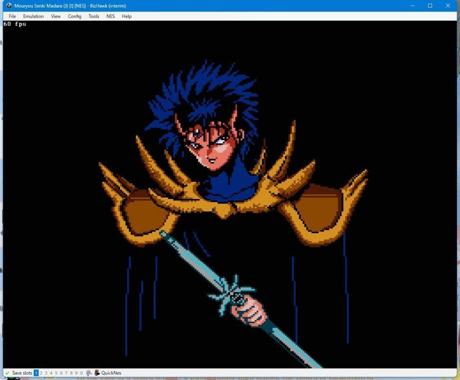This screenshot has height=380, width=460.
Task: Select save slot 4
Action: tap(51, 373)
